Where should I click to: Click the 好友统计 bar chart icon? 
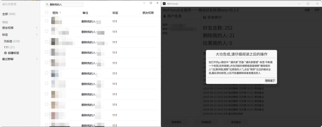point(205,17)
